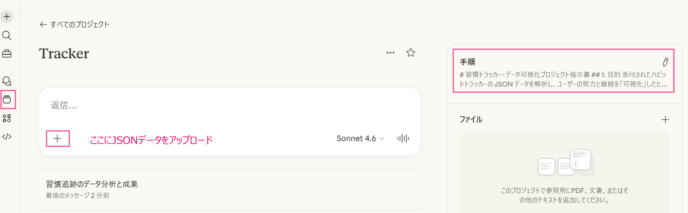Add a file with the ファイル plus button

point(665,120)
